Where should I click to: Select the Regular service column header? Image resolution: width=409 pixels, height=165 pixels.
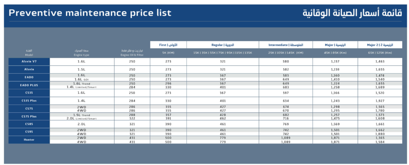[222, 45]
